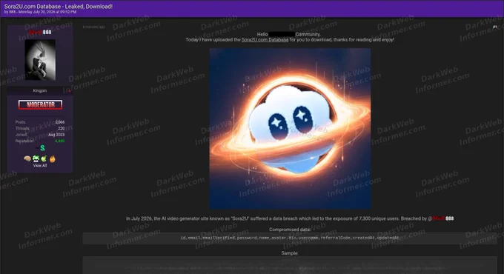Click the code block listing id,email,emailVerified fields
This screenshot has height=274, width=504.
290,238
